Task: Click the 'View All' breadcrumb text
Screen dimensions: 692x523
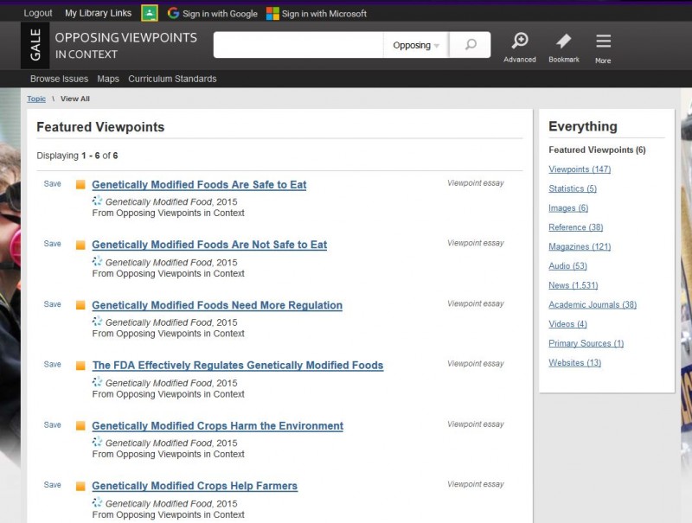Action: (x=75, y=99)
